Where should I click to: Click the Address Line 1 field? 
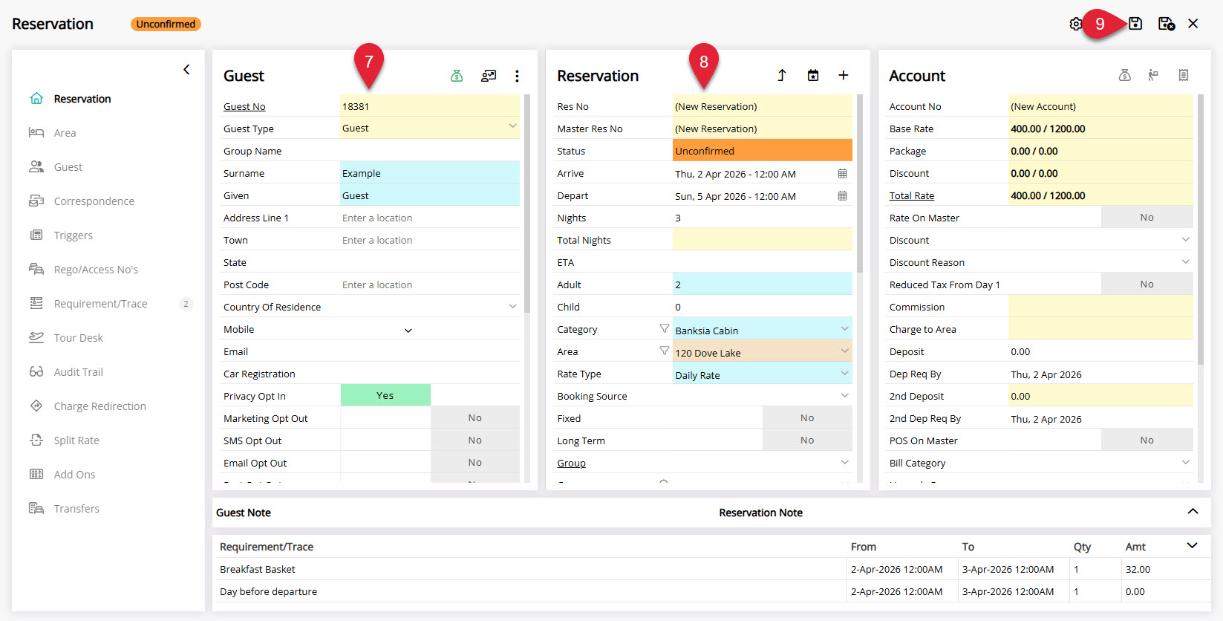pos(430,218)
